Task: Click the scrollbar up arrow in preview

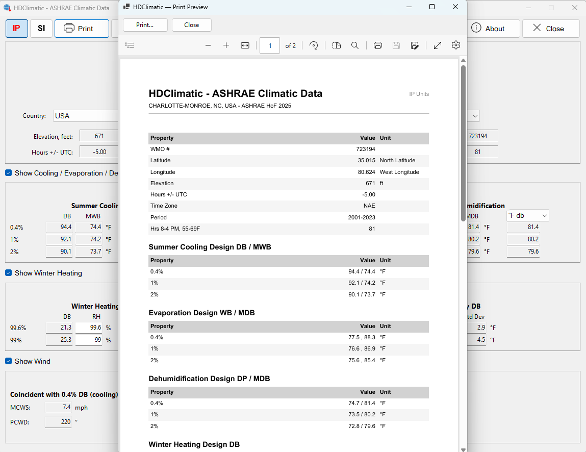Action: pyautogui.click(x=464, y=61)
